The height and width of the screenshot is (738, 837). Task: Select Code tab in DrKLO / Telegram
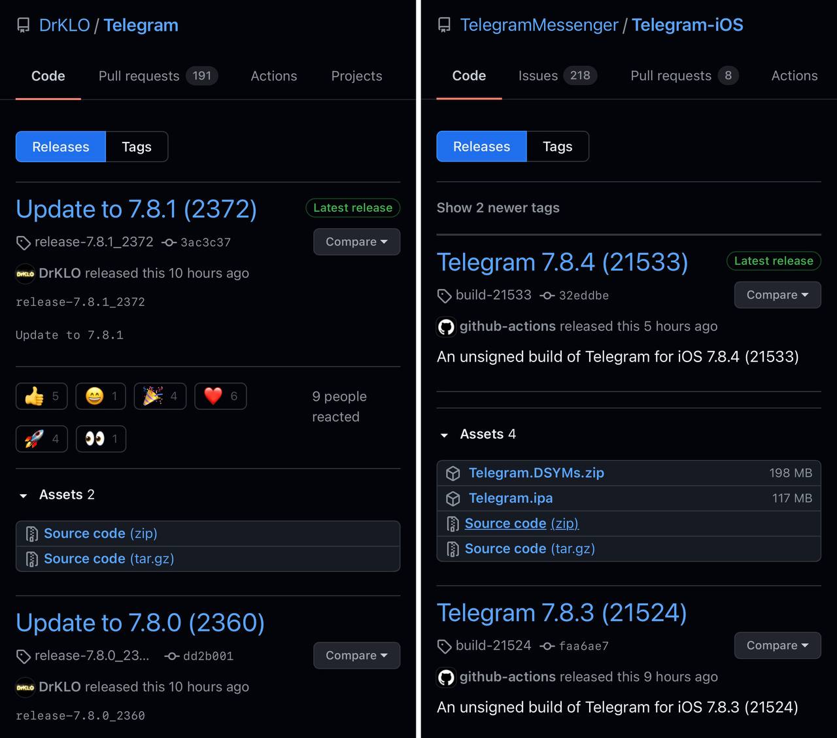coord(48,76)
